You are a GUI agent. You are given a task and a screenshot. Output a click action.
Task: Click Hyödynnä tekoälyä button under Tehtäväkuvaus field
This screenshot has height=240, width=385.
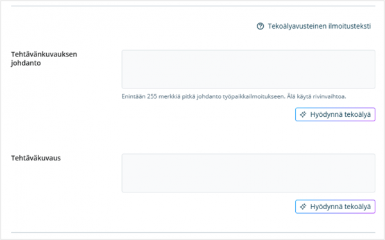(x=335, y=207)
